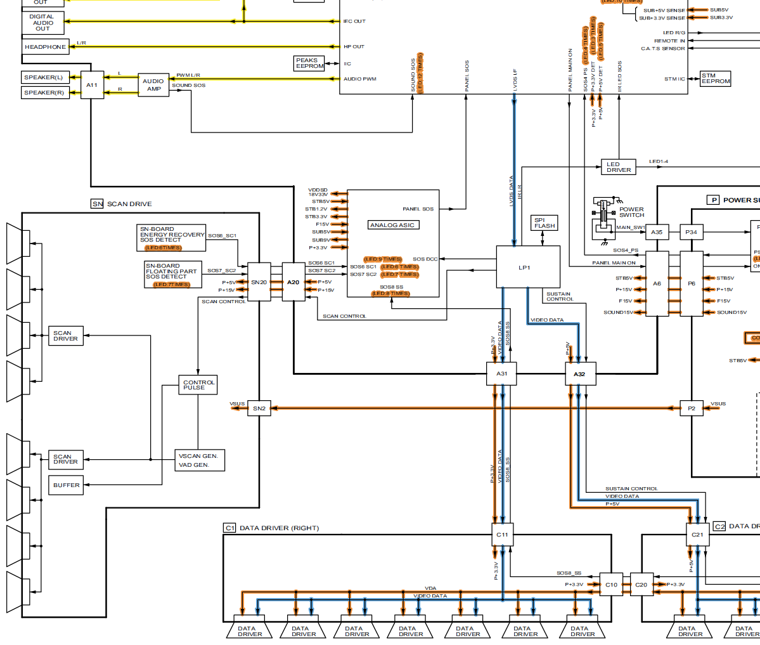
Task: Click the ANALOG ASIC label box
Action: pyautogui.click(x=394, y=225)
